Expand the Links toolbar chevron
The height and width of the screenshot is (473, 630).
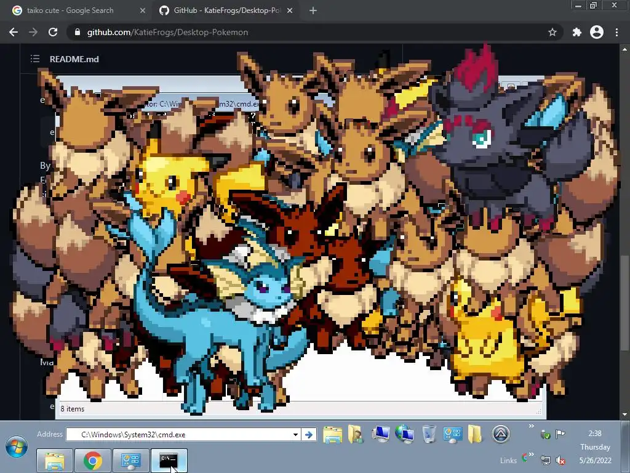(x=531, y=455)
